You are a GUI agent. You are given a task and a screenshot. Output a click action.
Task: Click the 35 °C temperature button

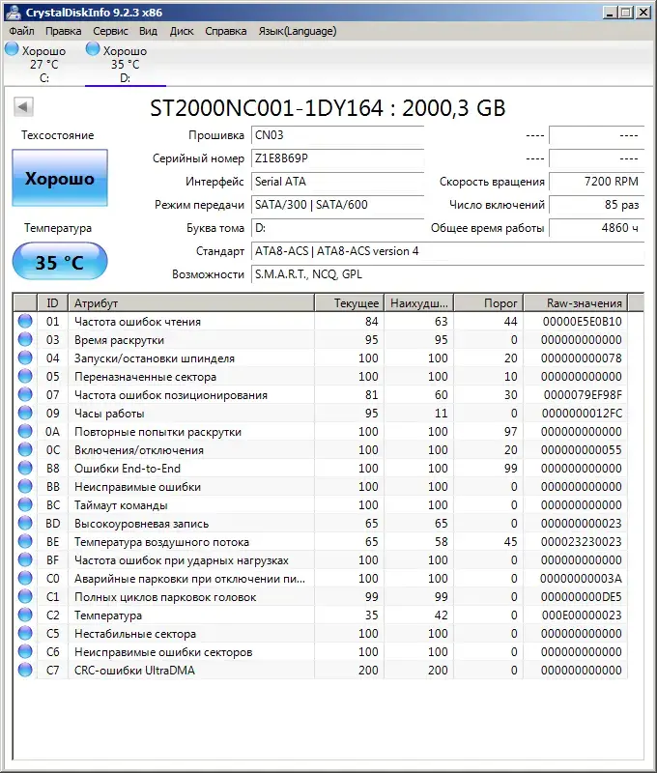pyautogui.click(x=60, y=262)
